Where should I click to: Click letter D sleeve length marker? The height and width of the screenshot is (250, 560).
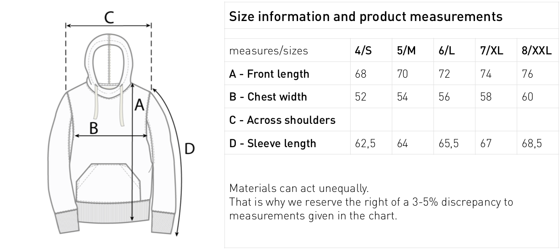tap(189, 149)
